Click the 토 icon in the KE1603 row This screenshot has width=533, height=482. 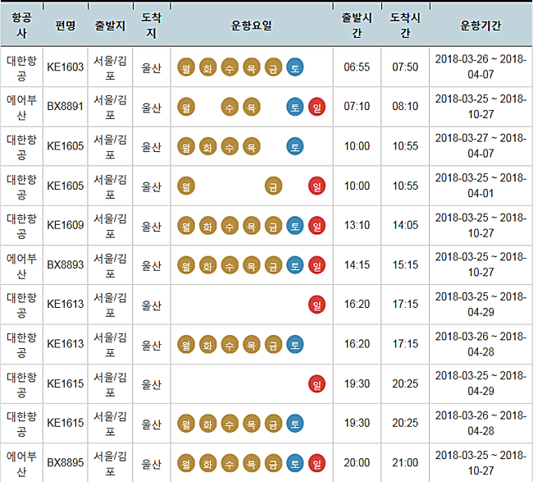click(295, 67)
